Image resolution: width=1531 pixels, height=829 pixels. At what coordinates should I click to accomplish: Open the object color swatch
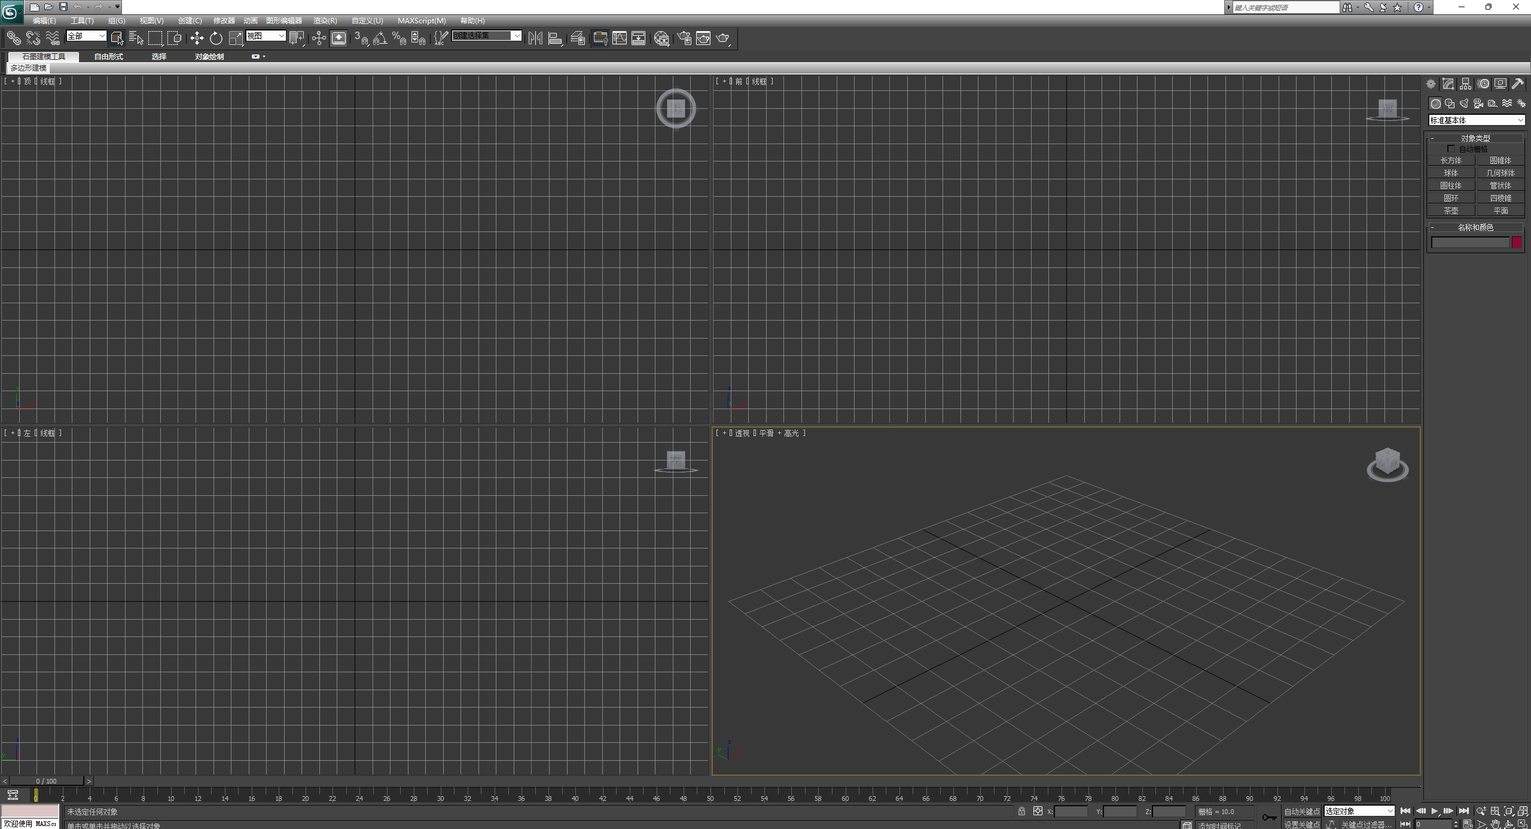pos(1517,242)
